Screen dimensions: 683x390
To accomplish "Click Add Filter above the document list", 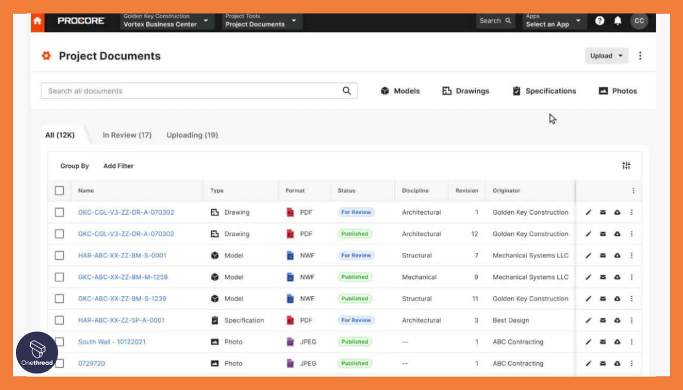I will click(x=118, y=166).
